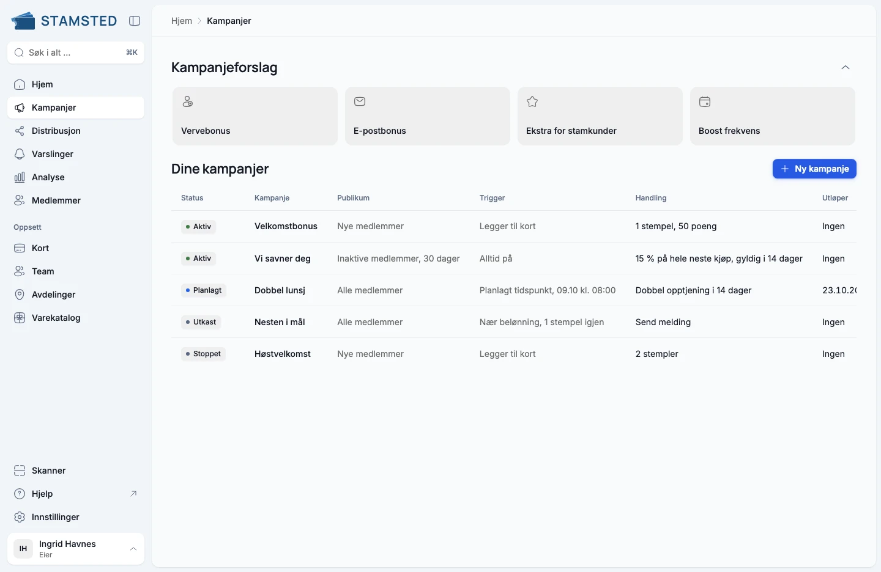The width and height of the screenshot is (881, 572).
Task: Collapse the Kampanjeforslag section
Action: [x=846, y=67]
